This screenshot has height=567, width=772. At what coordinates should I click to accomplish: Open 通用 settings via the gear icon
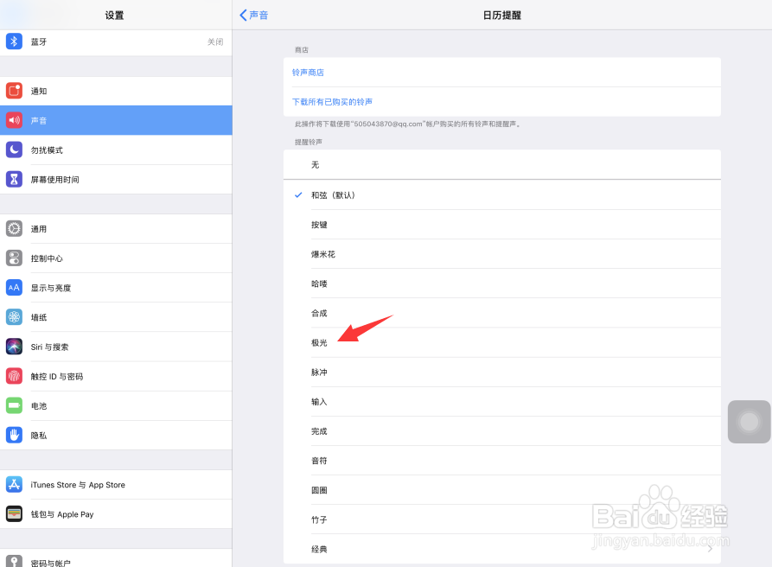coord(14,228)
